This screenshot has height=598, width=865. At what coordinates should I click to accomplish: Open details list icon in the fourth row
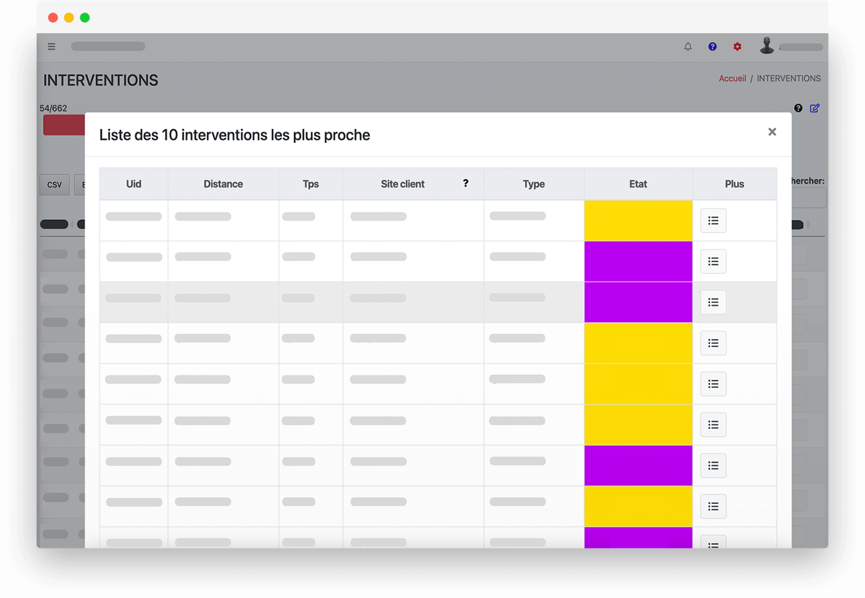(x=713, y=343)
